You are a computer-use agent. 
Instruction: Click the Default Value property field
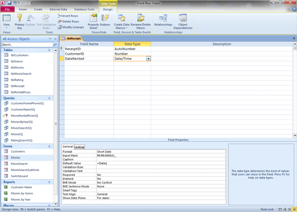[x=161, y=163]
